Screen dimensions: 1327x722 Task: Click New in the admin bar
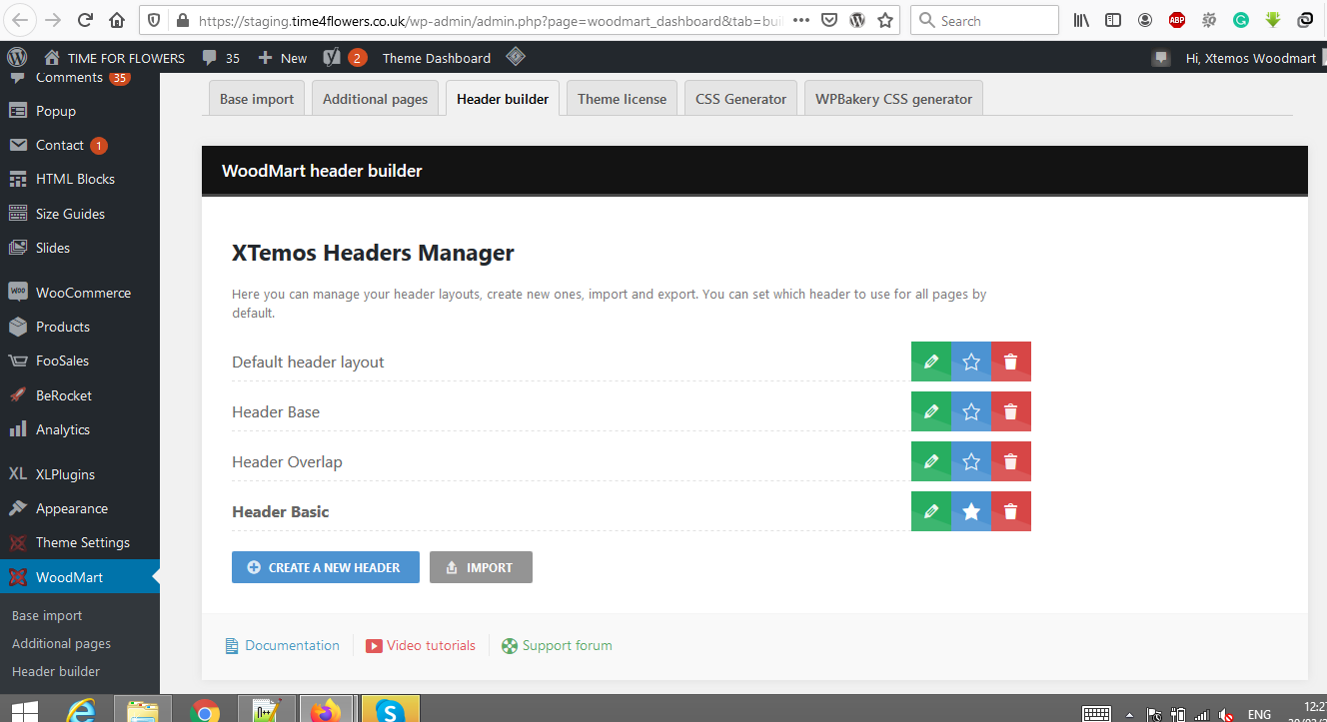[x=283, y=58]
